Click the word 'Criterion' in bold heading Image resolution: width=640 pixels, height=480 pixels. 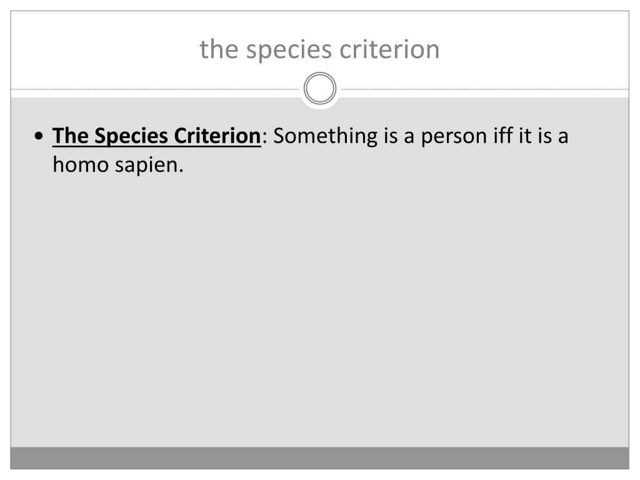click(217, 136)
